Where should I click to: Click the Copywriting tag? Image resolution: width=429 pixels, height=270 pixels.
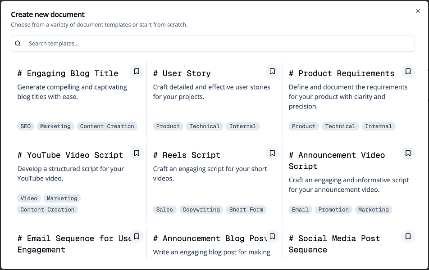[x=201, y=210]
